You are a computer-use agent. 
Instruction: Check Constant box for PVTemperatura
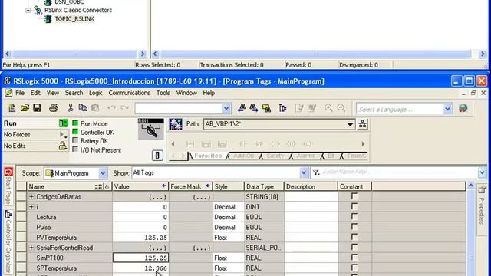354,237
